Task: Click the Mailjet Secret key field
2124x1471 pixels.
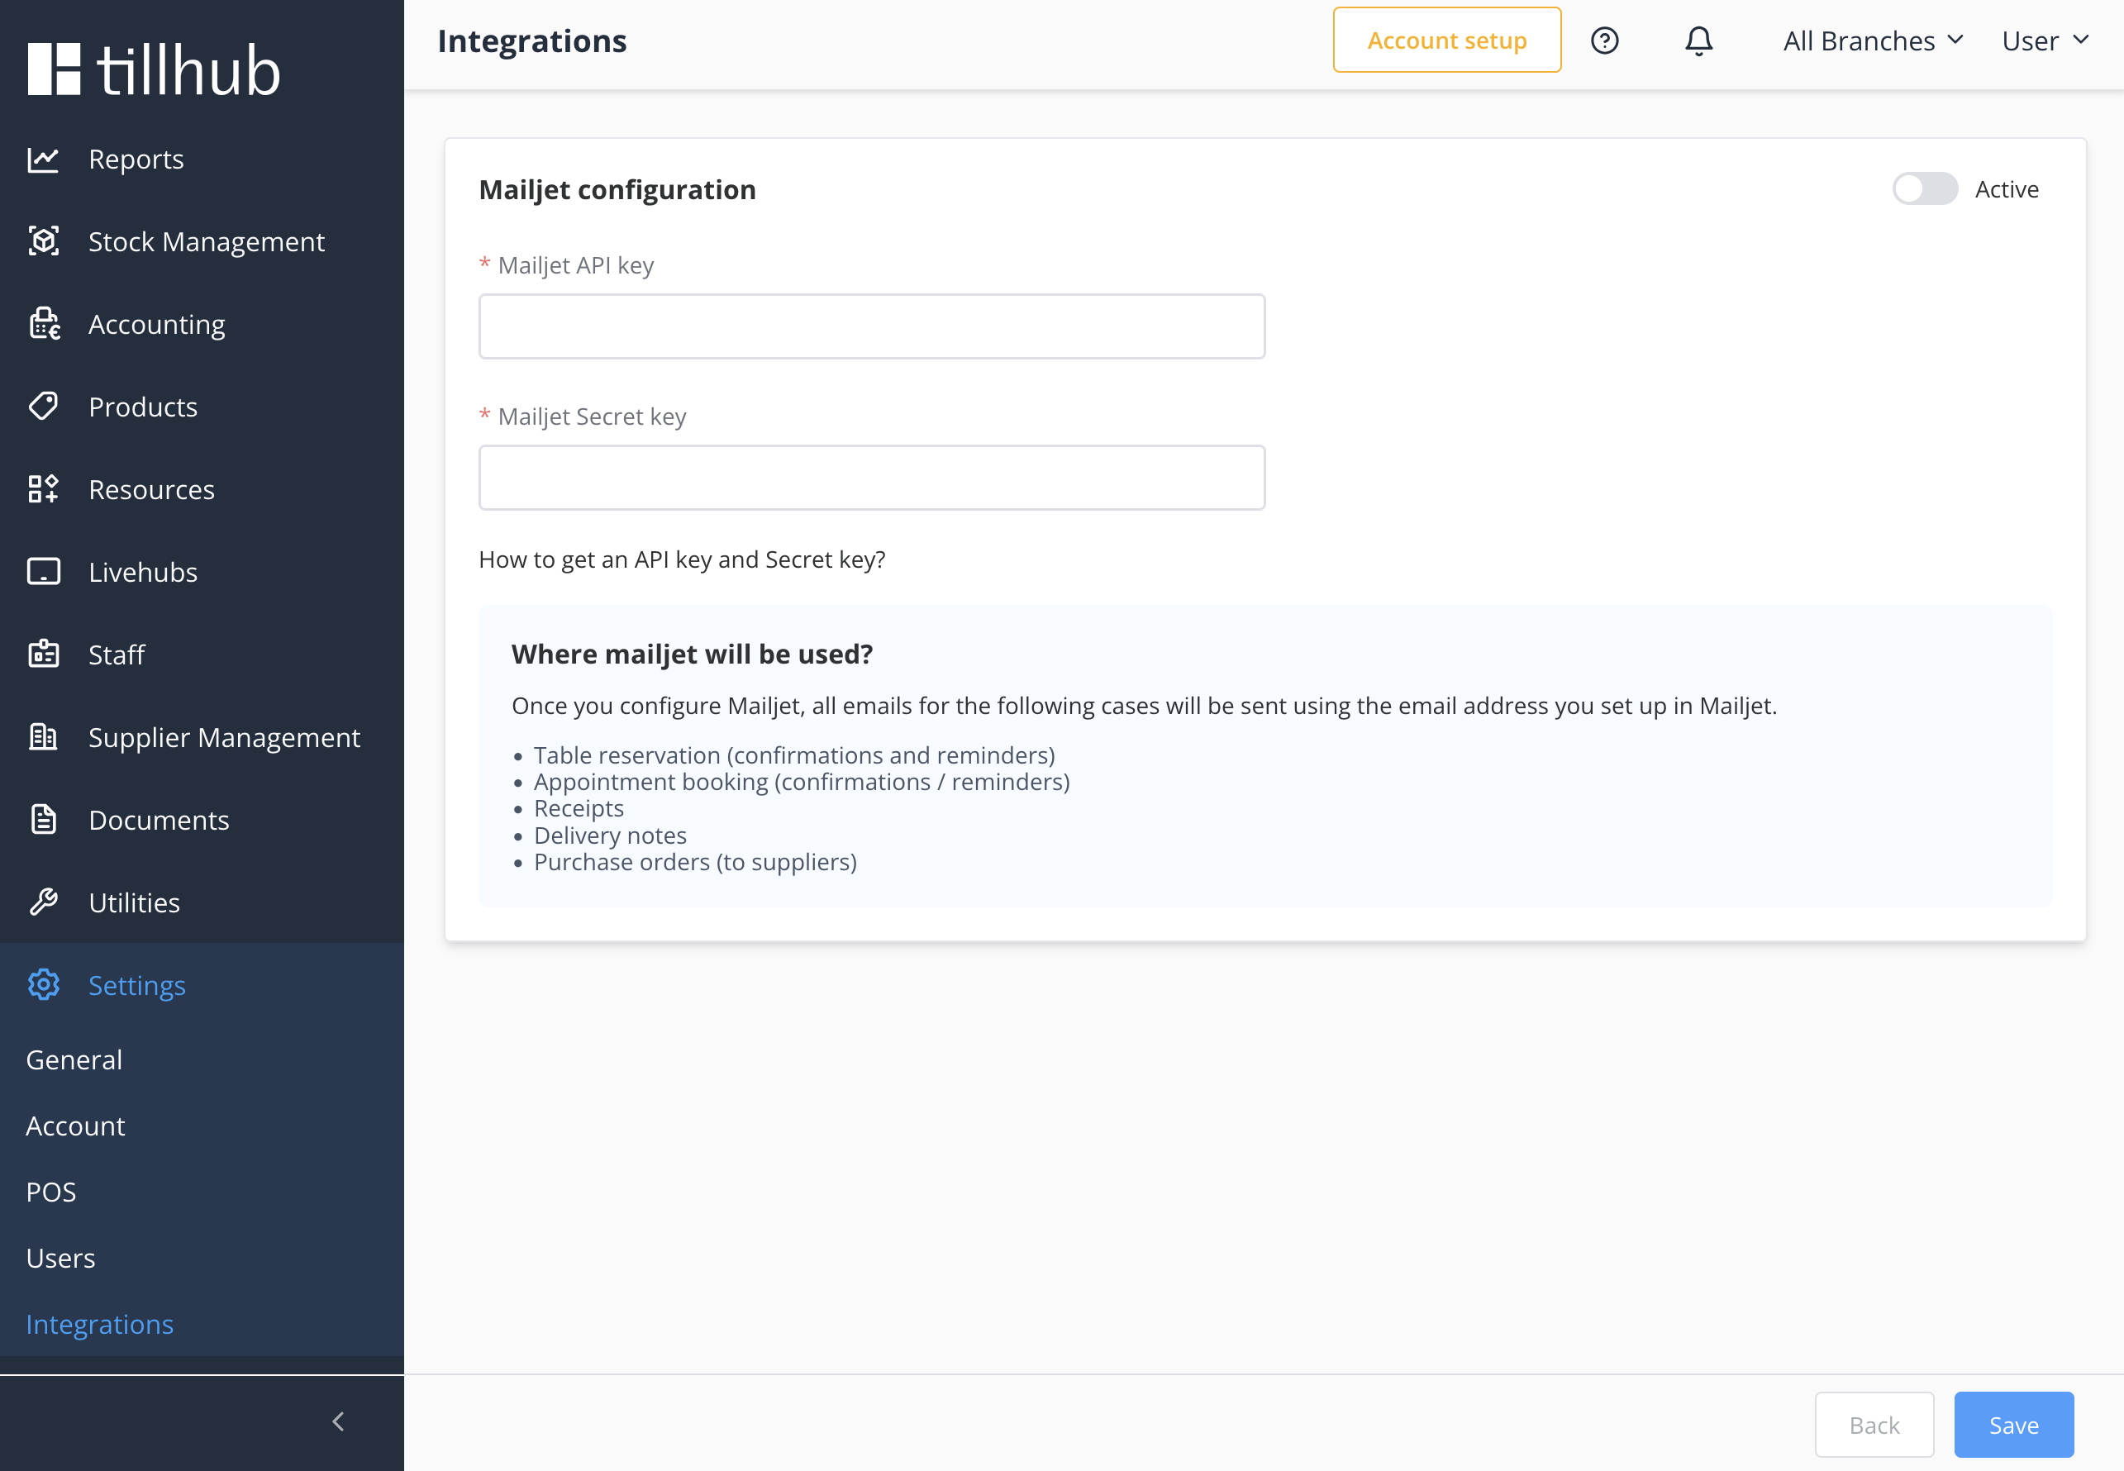Action: click(871, 478)
